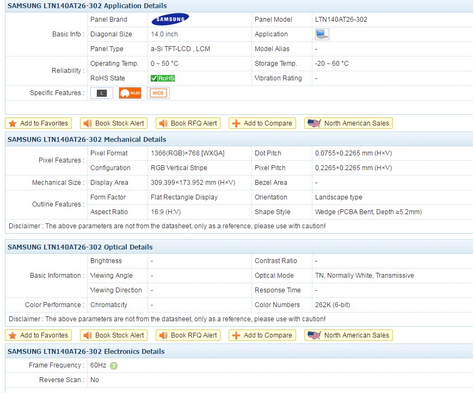The image size is (473, 393).
Task: Click the Samsung brand logo
Action: point(170,19)
